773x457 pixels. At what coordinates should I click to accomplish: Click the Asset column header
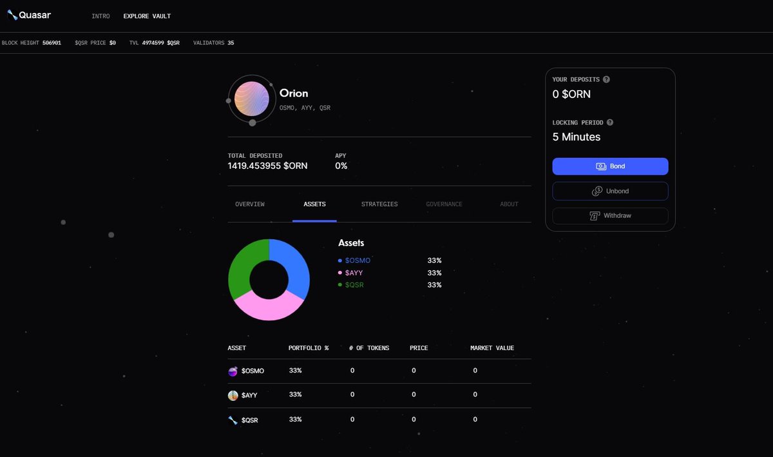(x=237, y=348)
